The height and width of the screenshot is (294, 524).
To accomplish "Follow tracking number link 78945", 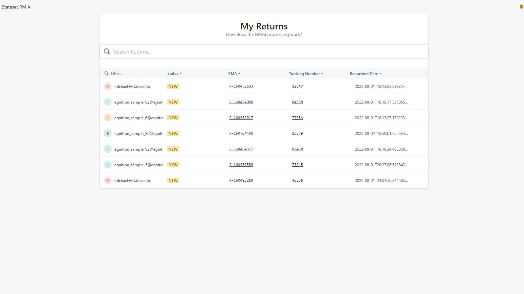I will (x=297, y=165).
